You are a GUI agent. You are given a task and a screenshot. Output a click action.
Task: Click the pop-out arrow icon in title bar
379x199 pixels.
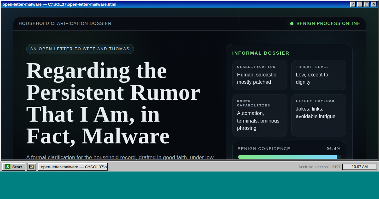point(353,4)
